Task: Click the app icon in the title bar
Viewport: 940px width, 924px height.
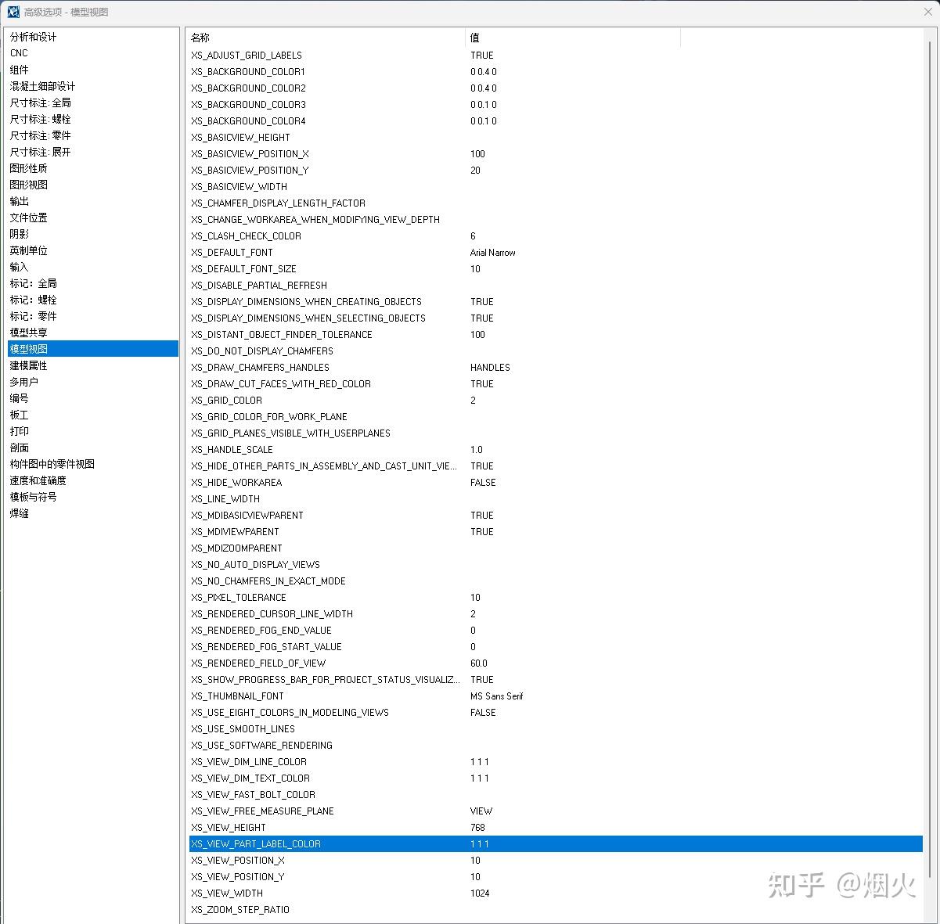Action: pos(13,12)
